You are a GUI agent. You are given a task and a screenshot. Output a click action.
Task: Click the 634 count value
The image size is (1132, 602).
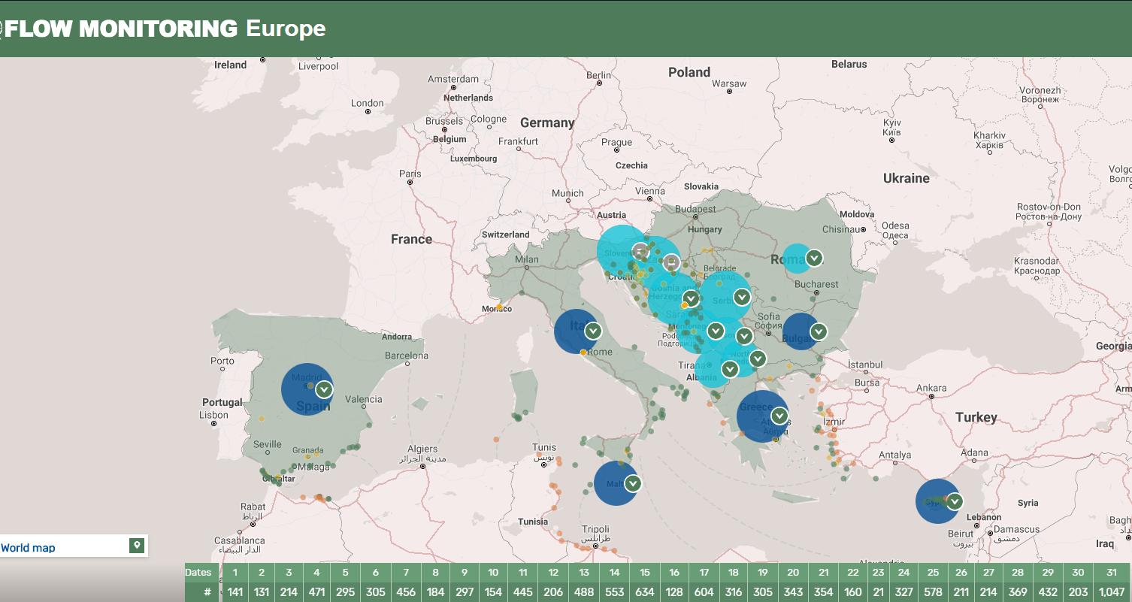[645, 592]
